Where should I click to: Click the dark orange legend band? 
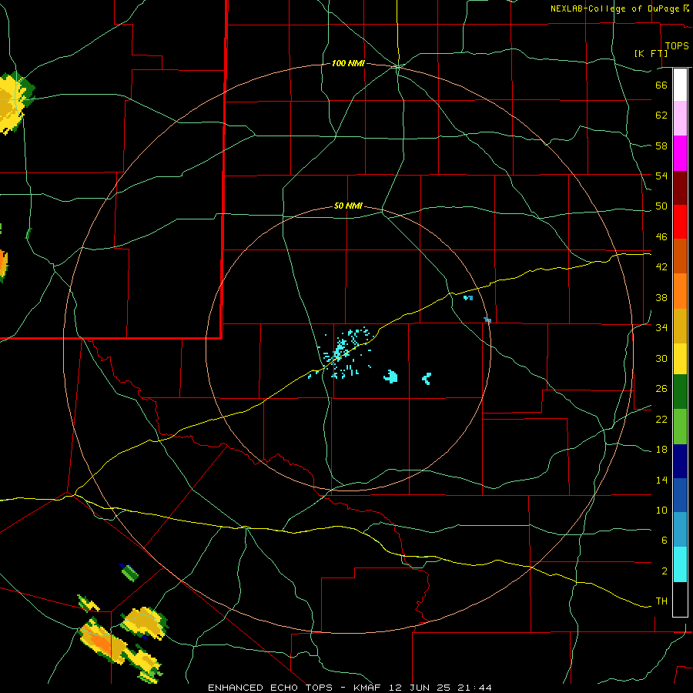click(680, 256)
